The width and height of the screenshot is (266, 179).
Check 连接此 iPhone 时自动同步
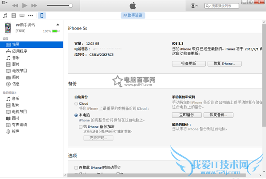pyautogui.click(x=70, y=168)
